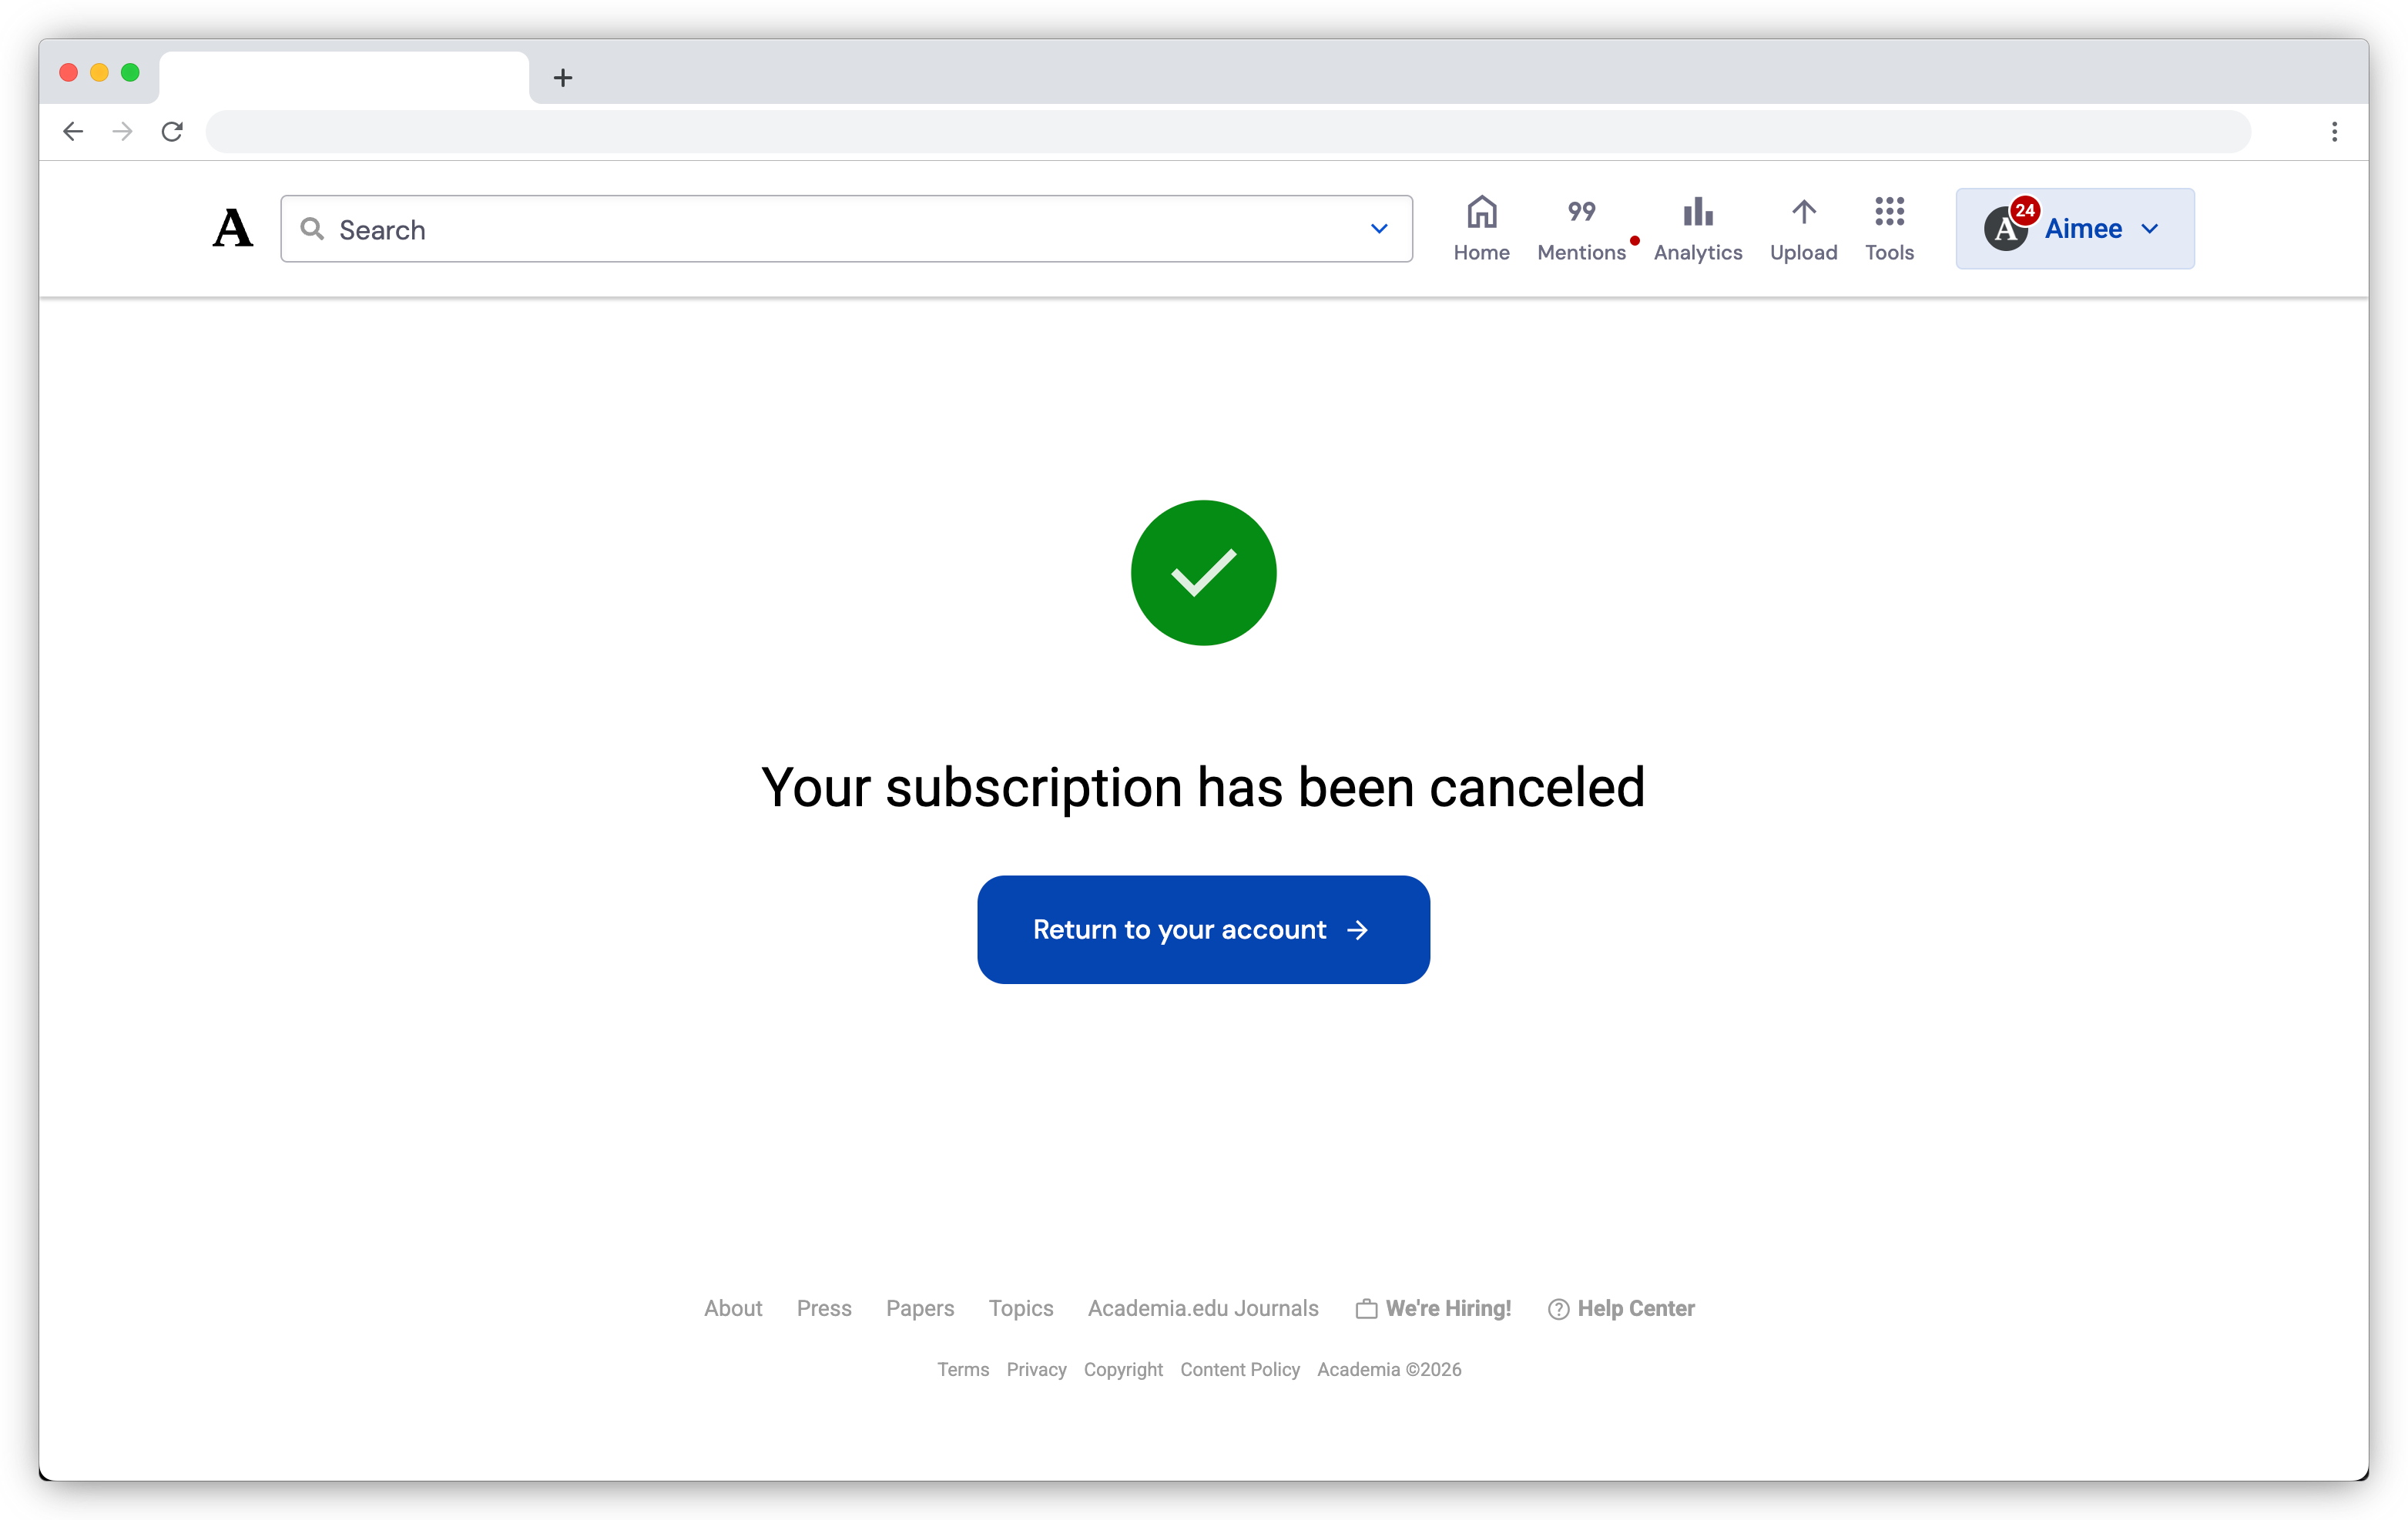Open the Privacy link

click(x=1036, y=1369)
